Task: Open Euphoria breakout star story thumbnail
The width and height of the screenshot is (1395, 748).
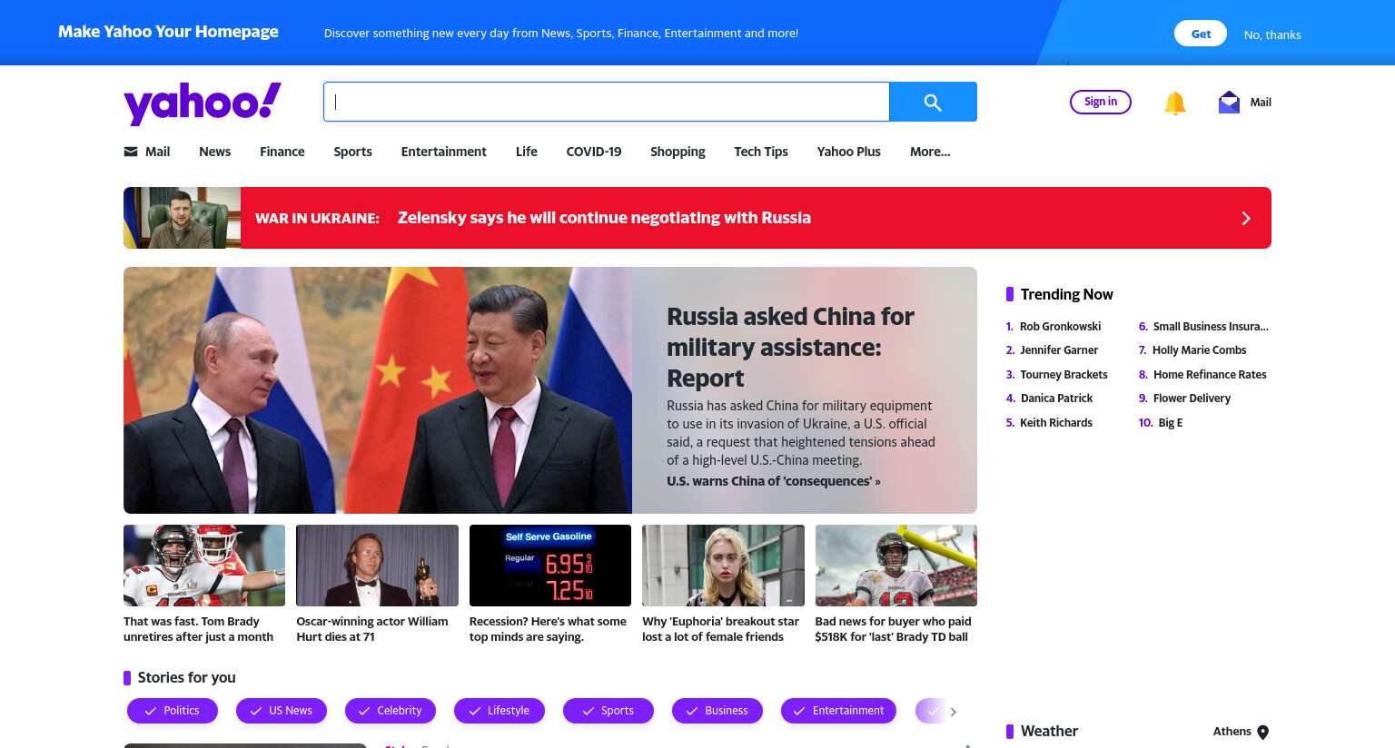Action: [x=723, y=566]
